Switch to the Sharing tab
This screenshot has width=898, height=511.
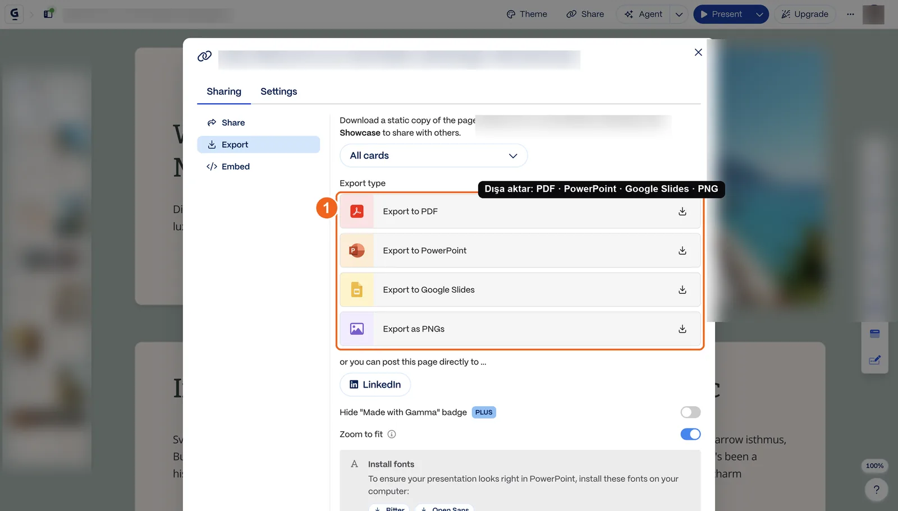click(x=224, y=91)
